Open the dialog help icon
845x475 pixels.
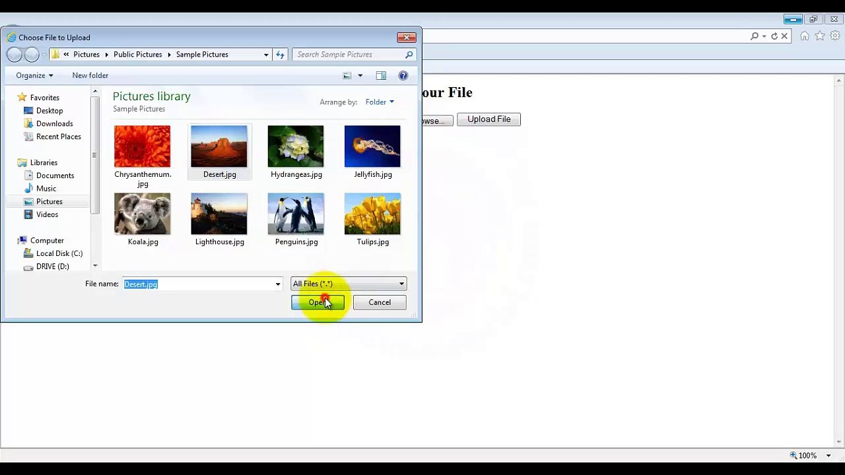403,76
